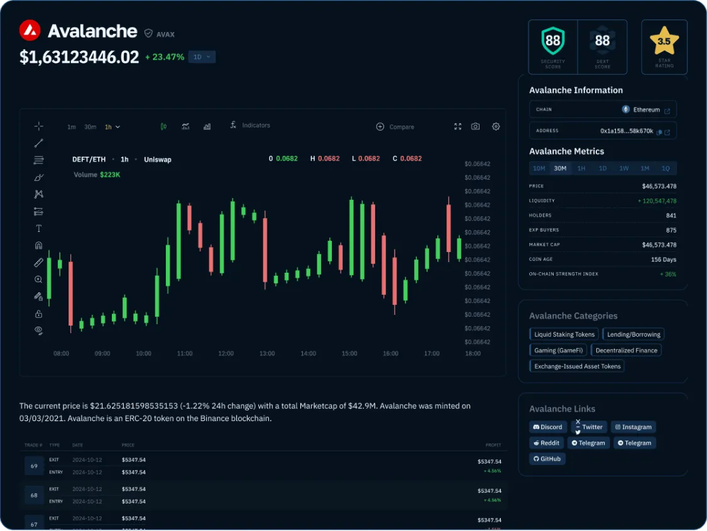Open chart settings gear

pyautogui.click(x=496, y=127)
